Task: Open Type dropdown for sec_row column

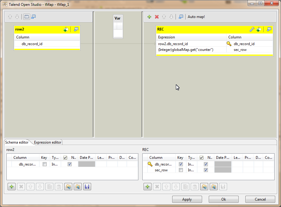Action: click(191, 170)
